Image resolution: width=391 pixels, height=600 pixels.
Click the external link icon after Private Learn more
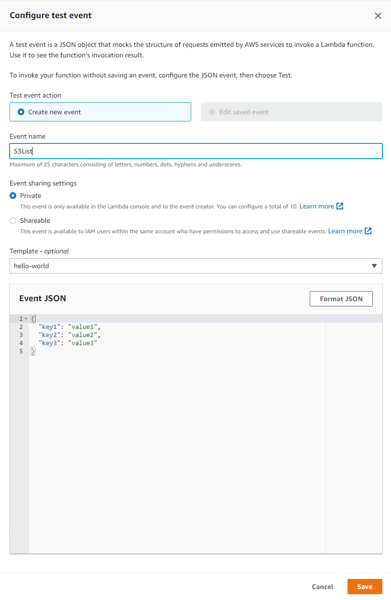click(x=339, y=206)
